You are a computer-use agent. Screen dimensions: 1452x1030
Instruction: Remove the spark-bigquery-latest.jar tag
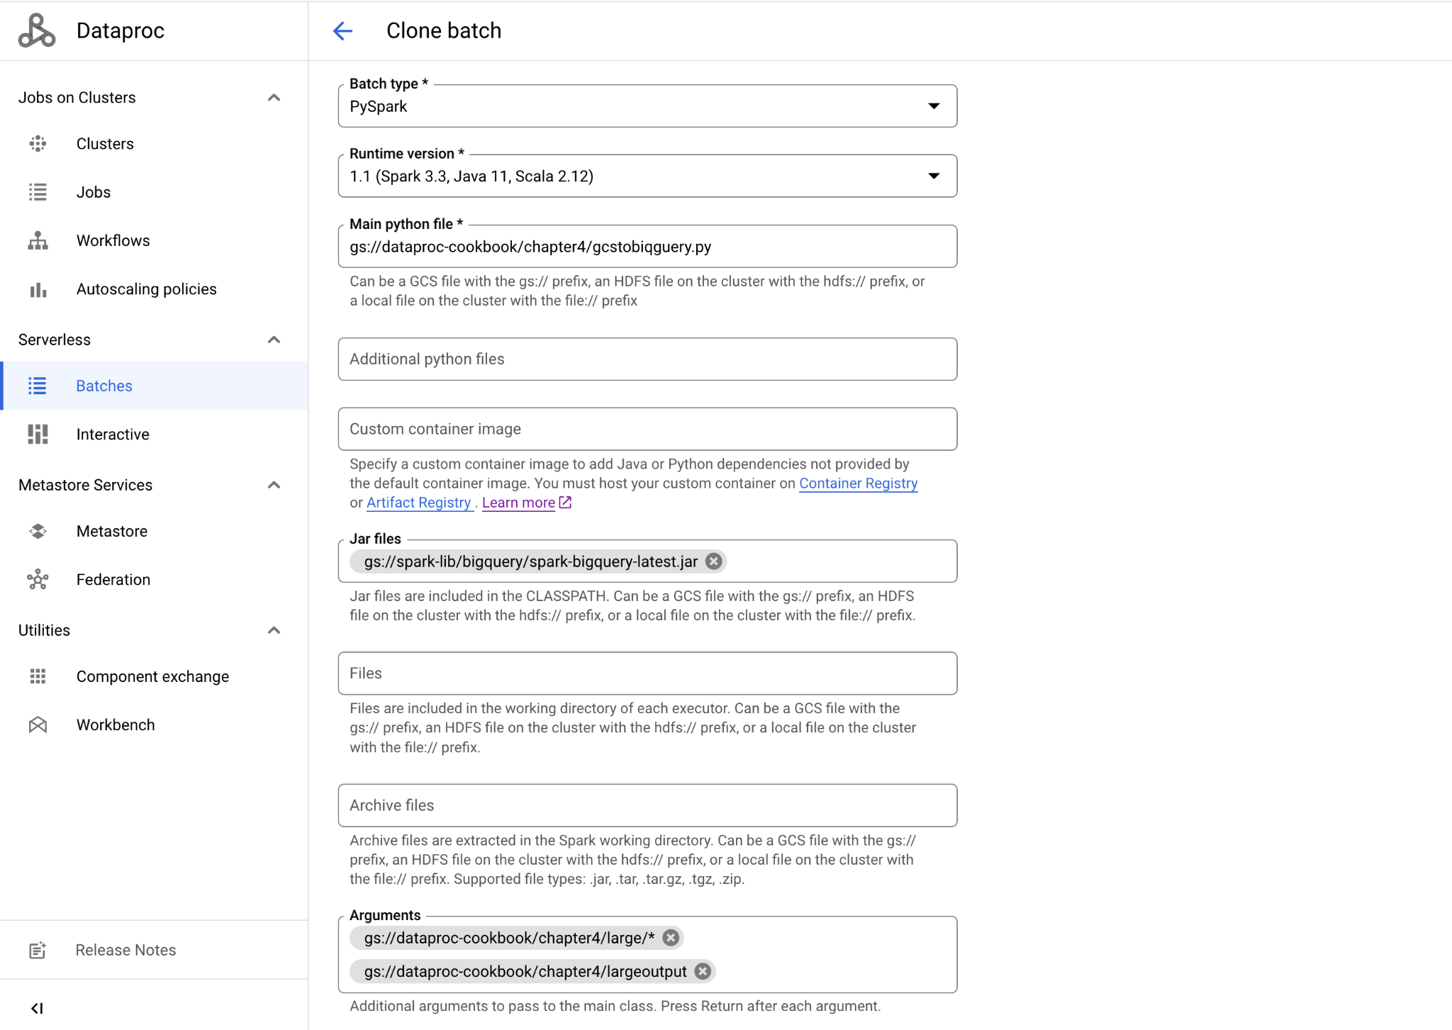(x=714, y=561)
